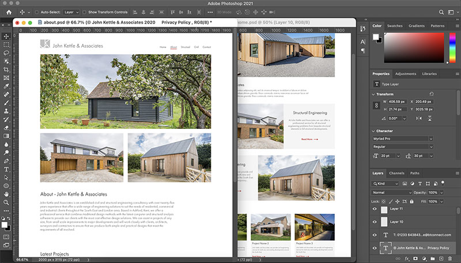This screenshot has width=461, height=263.
Task: Hide the T: 01233 text layer
Action: (x=374, y=235)
